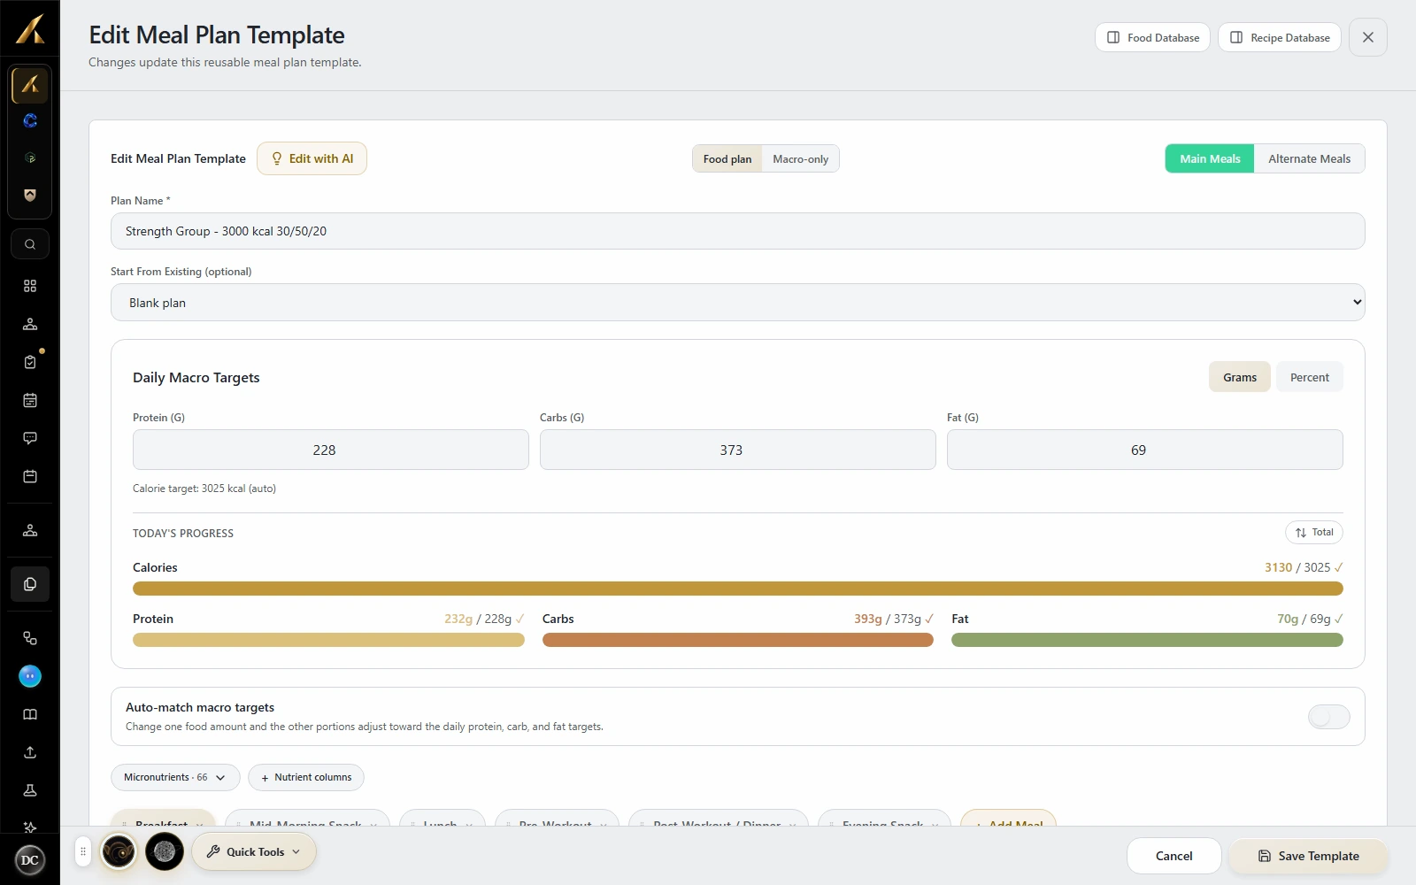Viewport: 1416px width, 885px height.
Task: Select the shield workspace icon
Action: tap(30, 195)
